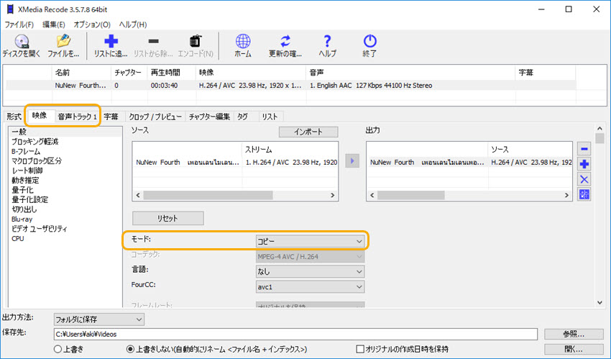
Task: Click the blue plus Add to List icon
Action: (111, 42)
